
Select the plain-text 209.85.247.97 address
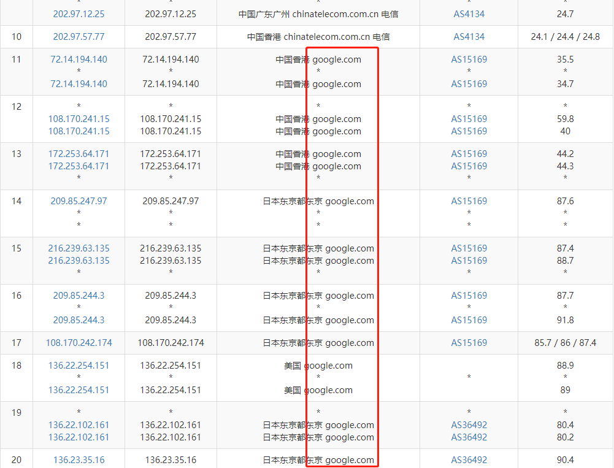(x=171, y=201)
